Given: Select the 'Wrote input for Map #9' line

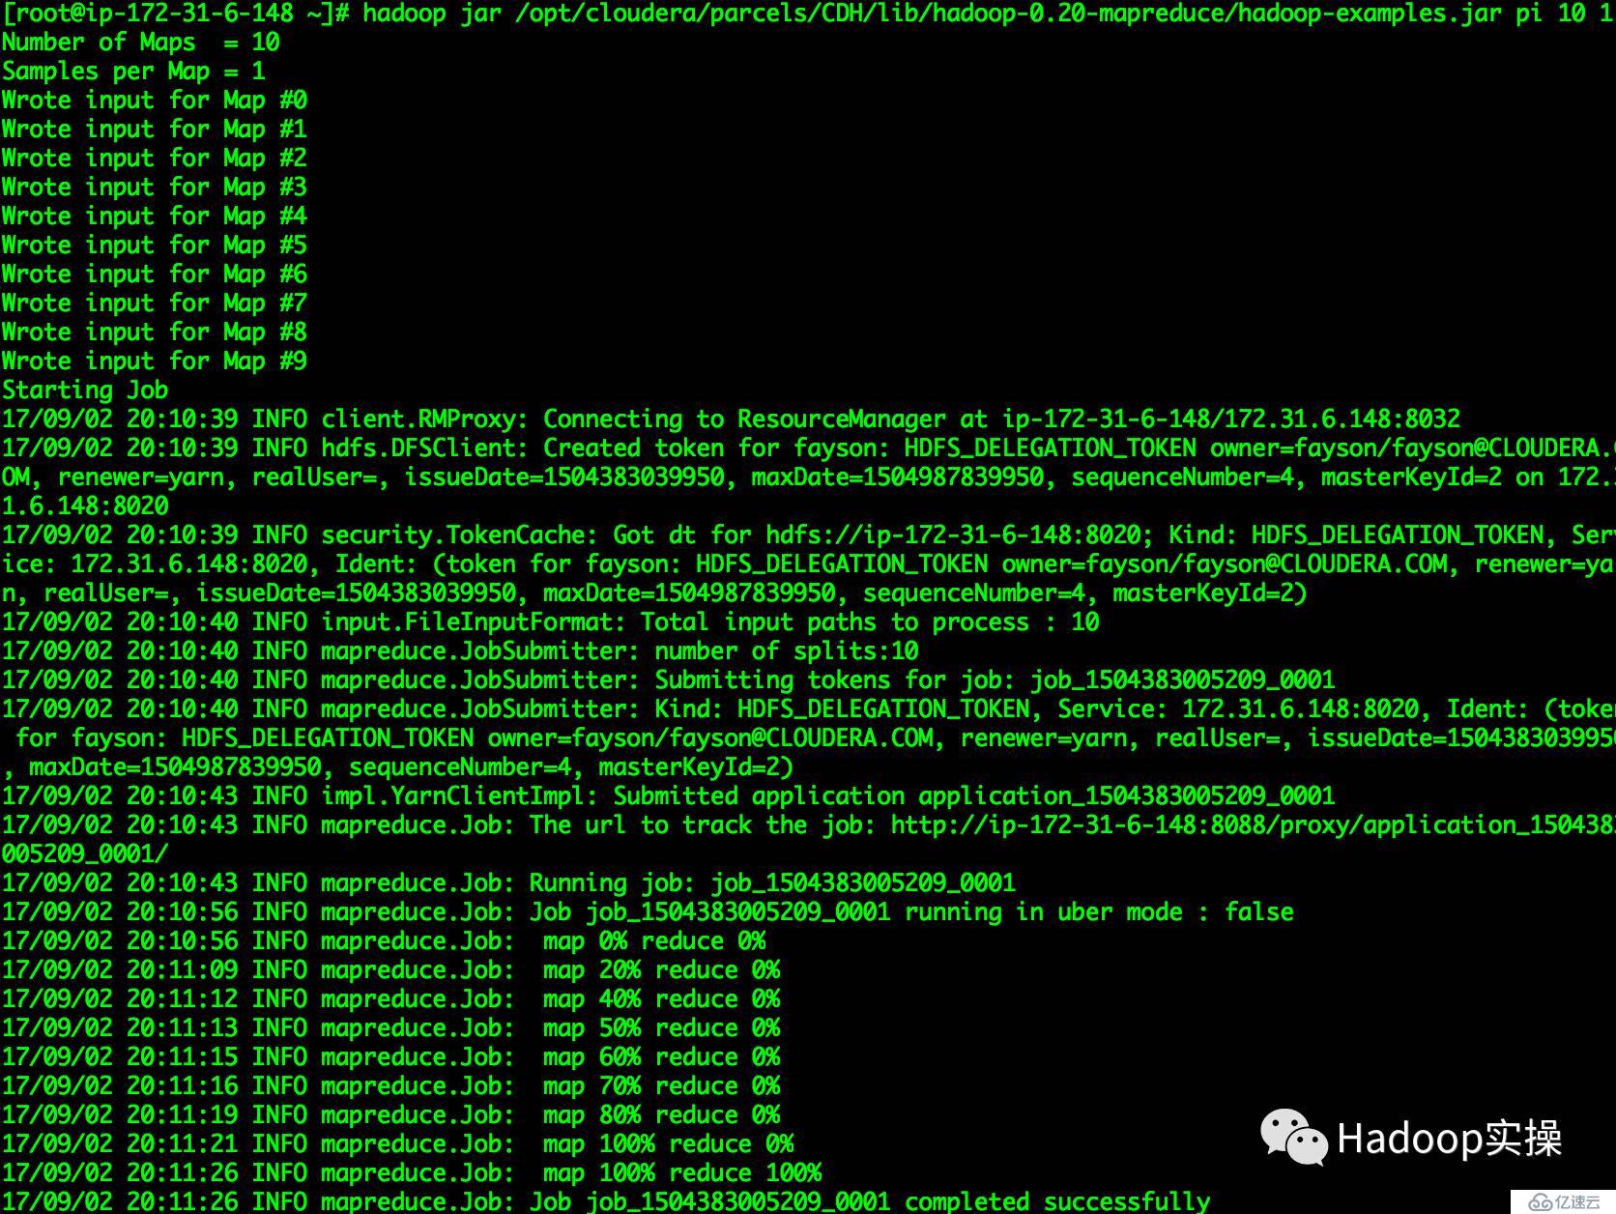Looking at the screenshot, I should click(155, 361).
